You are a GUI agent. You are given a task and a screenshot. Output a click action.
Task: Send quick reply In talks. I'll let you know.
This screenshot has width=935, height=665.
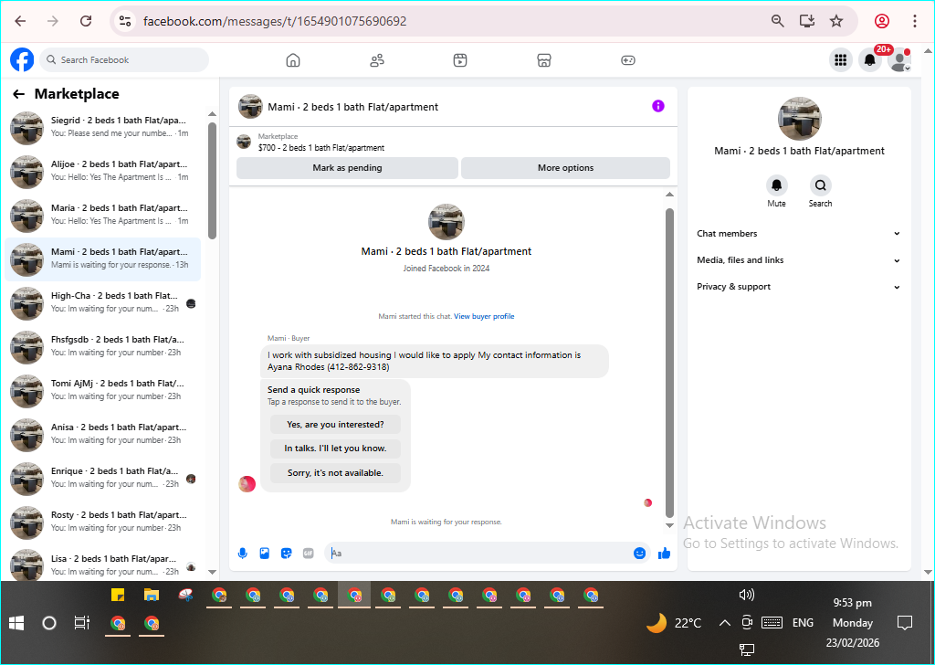coord(335,449)
